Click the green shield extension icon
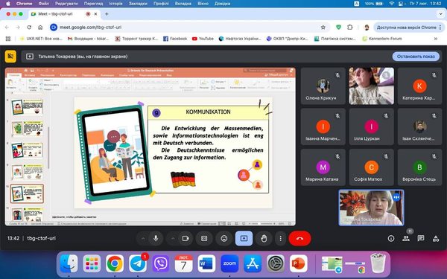This screenshot has height=279, width=447. coord(338,28)
